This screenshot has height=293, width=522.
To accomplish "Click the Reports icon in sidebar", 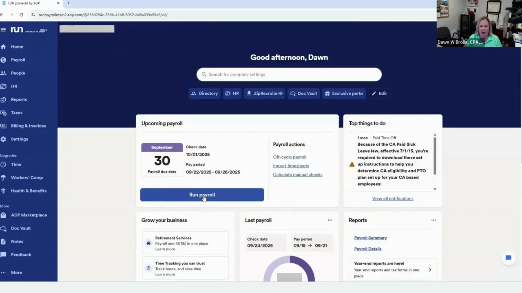I will [x=3, y=100].
